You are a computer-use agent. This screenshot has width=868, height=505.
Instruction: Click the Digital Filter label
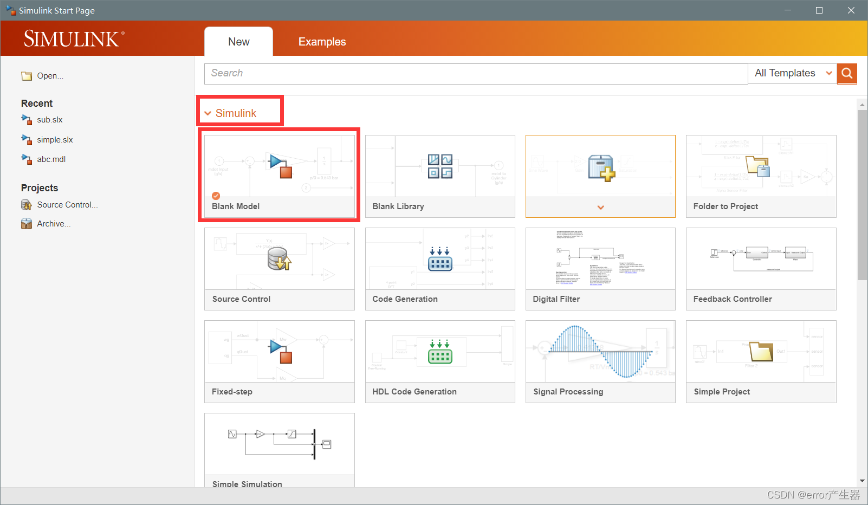(556, 299)
